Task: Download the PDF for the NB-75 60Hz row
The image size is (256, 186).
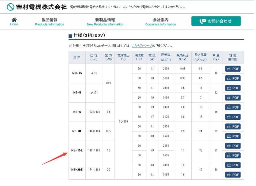Action: 233,78
